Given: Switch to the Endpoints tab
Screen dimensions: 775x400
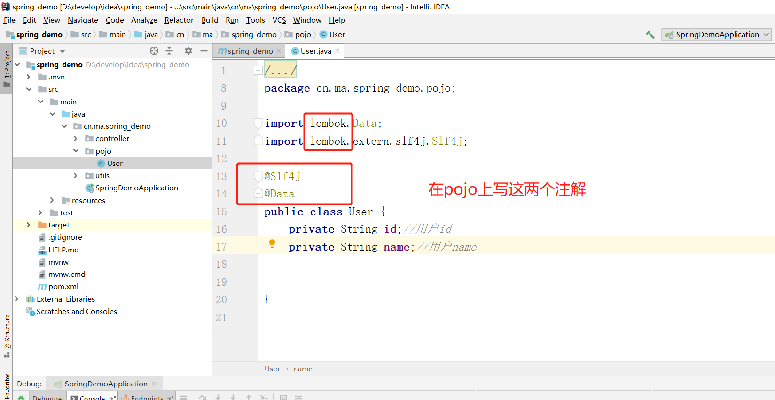Looking at the screenshot, I should click(147, 396).
